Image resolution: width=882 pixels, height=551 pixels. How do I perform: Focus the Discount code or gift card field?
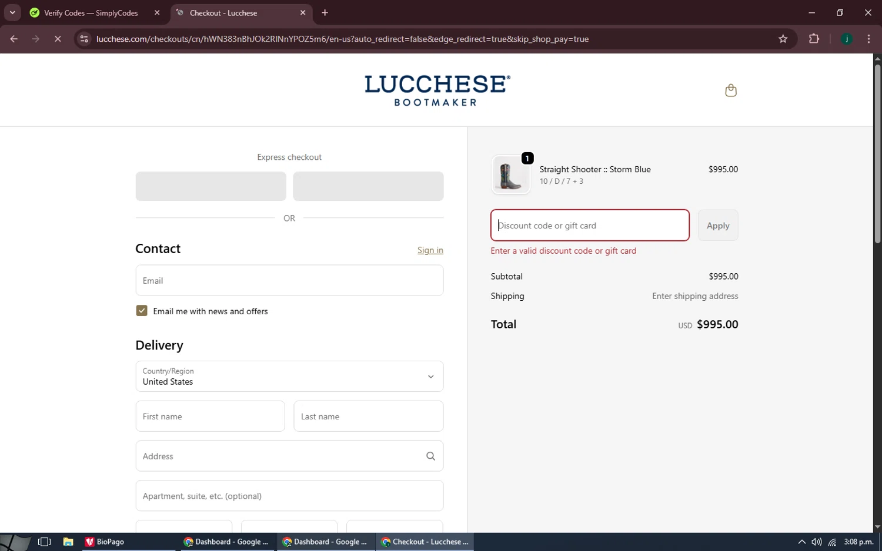point(590,226)
